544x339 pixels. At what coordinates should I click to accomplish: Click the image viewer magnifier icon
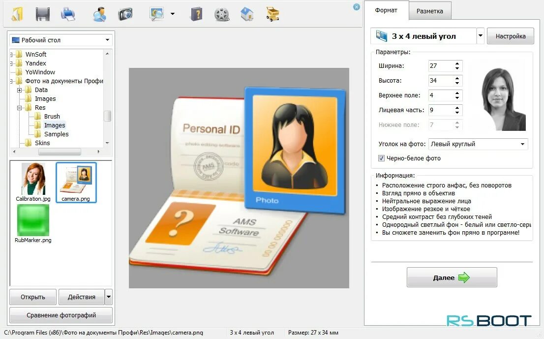tap(157, 14)
